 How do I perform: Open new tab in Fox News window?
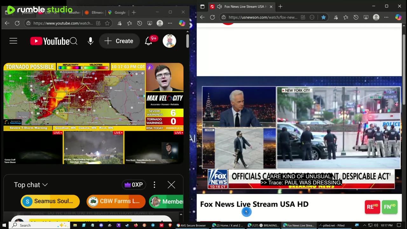(280, 6)
